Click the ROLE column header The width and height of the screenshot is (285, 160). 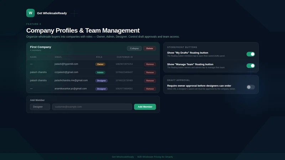(99, 57)
